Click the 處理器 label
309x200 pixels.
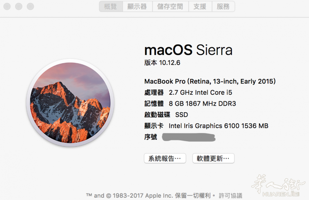click(x=154, y=92)
